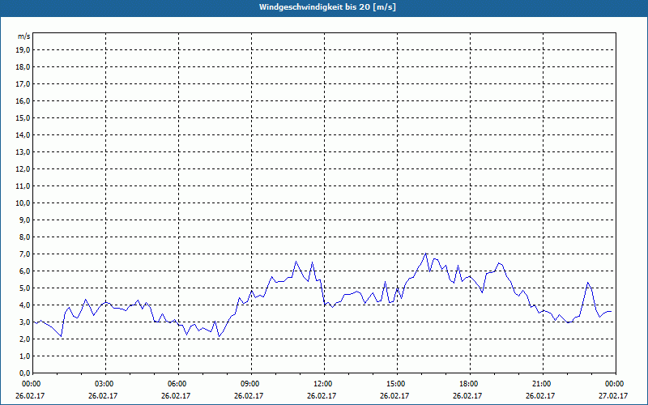Select the 10,0 y-axis value
Viewport: 648px width, 405px height.
pos(23,203)
